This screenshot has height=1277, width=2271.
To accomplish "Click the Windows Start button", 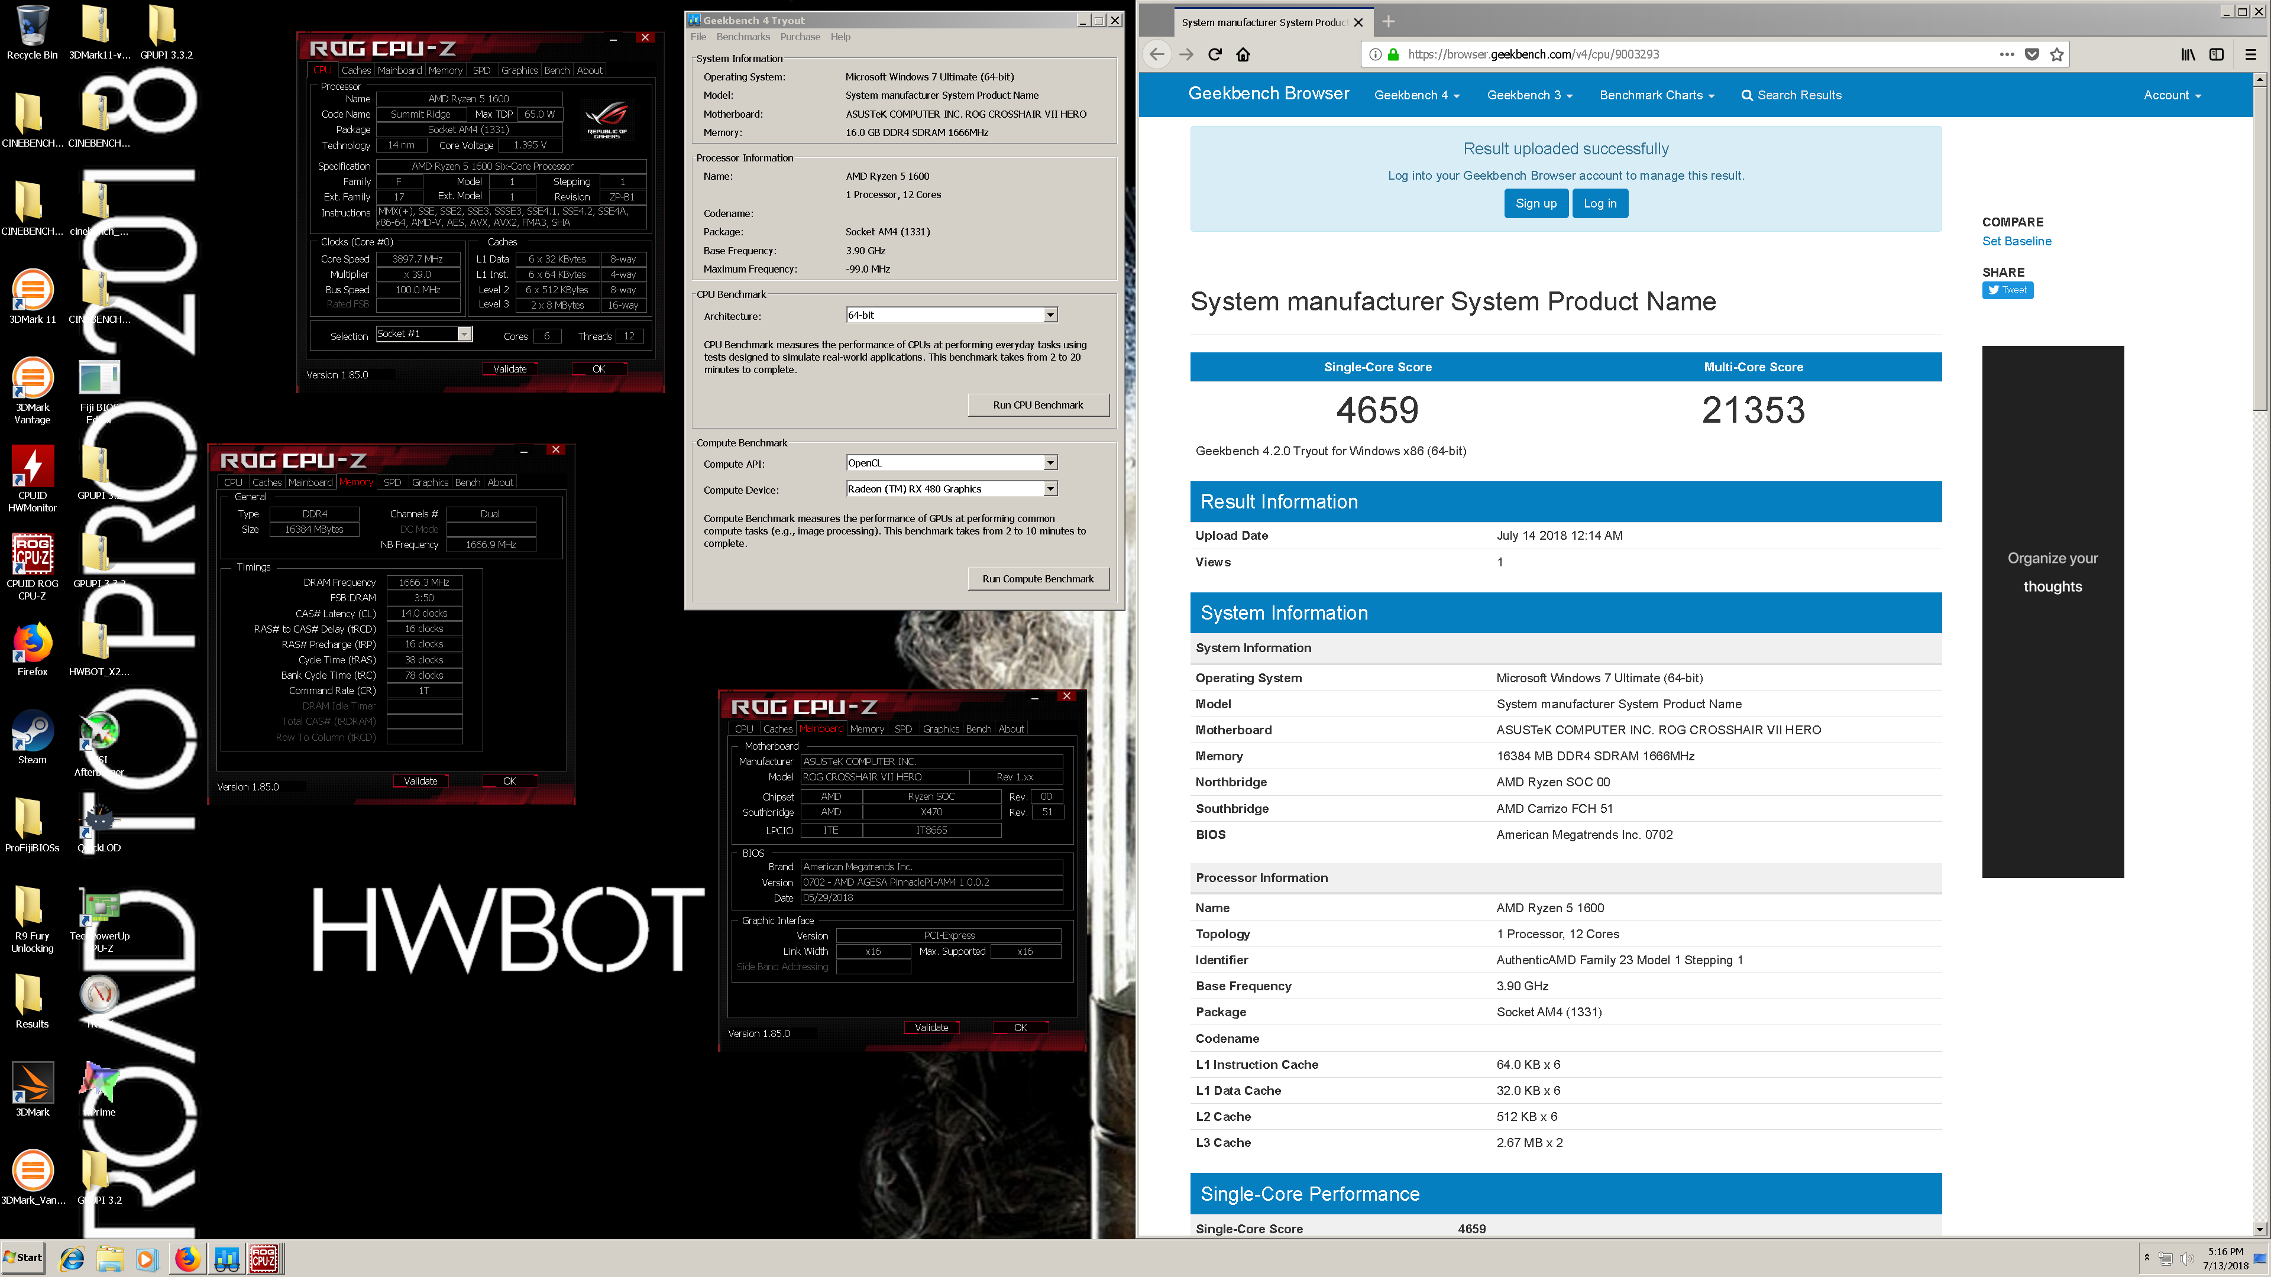I will coord(23,1259).
